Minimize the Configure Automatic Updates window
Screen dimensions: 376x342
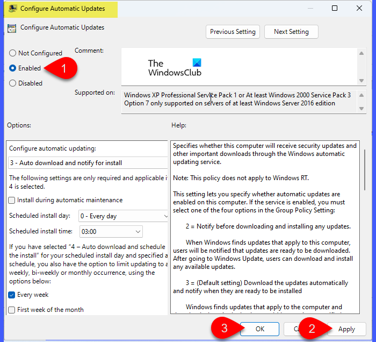pyautogui.click(x=309, y=8)
